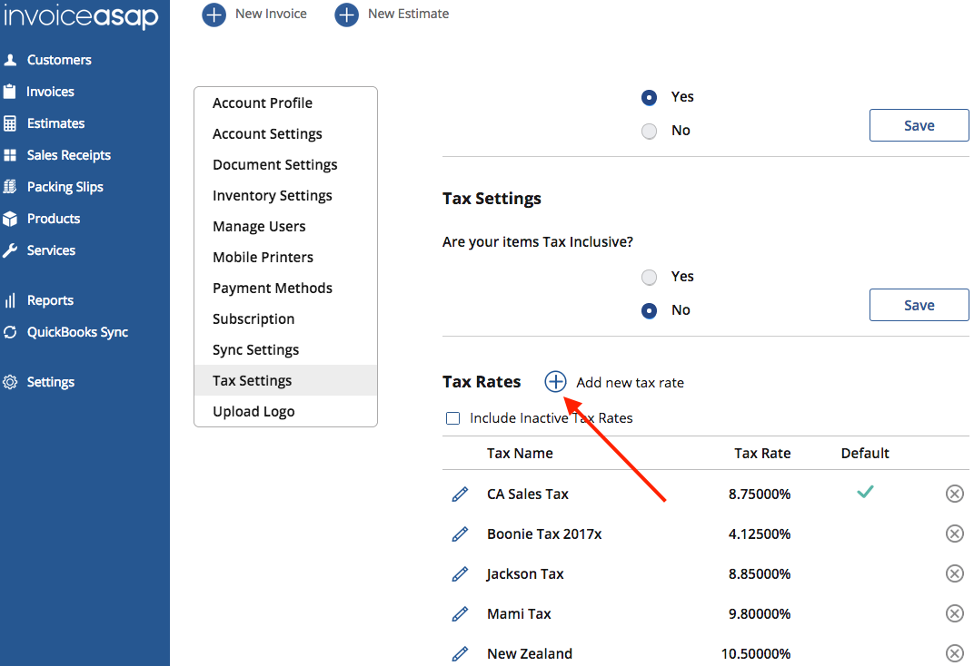The height and width of the screenshot is (666, 974).
Task: Delete New Zealand tax with X icon
Action: coord(955,653)
